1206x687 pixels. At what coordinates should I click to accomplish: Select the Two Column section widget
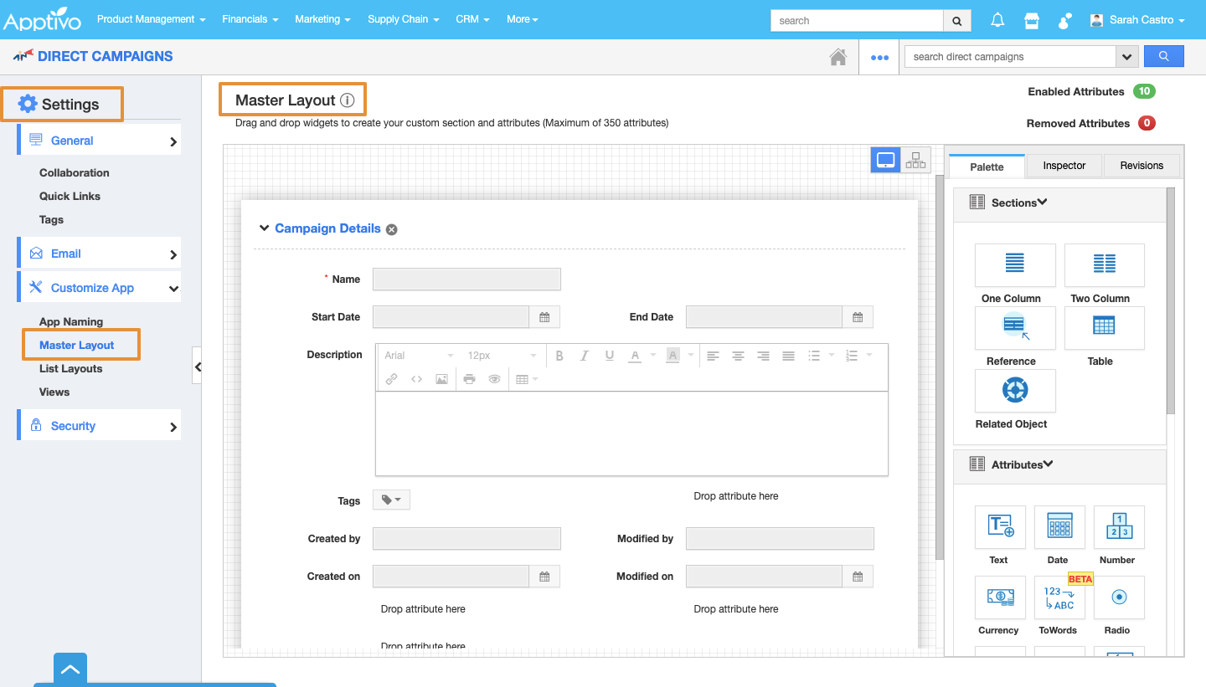(x=1104, y=265)
